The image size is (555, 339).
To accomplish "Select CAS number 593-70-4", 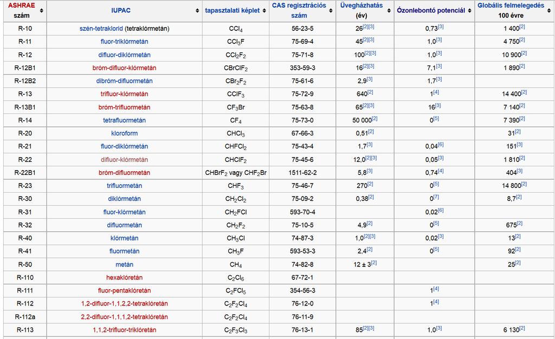I will click(302, 212).
